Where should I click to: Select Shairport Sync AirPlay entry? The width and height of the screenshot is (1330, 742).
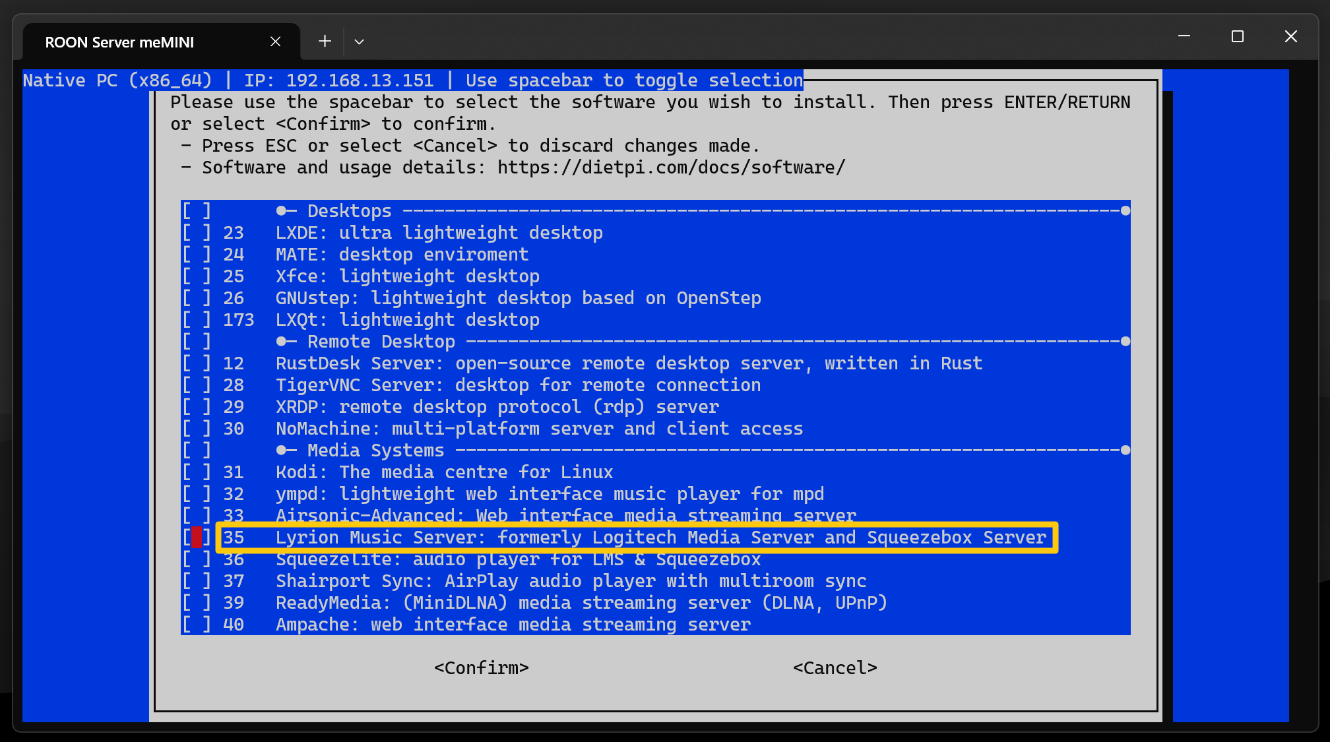pyautogui.click(x=570, y=581)
